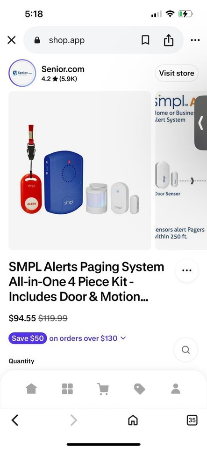Expand the side panel arrow handle
The width and height of the screenshot is (207, 450).
click(201, 123)
